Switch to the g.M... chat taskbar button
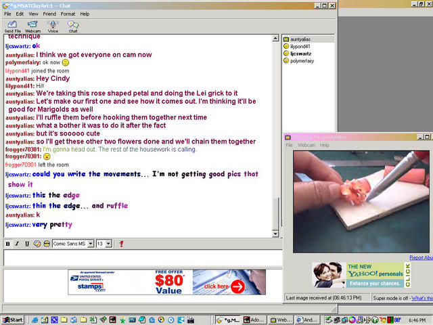The height and width of the screenshot is (325, 433). pos(228,320)
